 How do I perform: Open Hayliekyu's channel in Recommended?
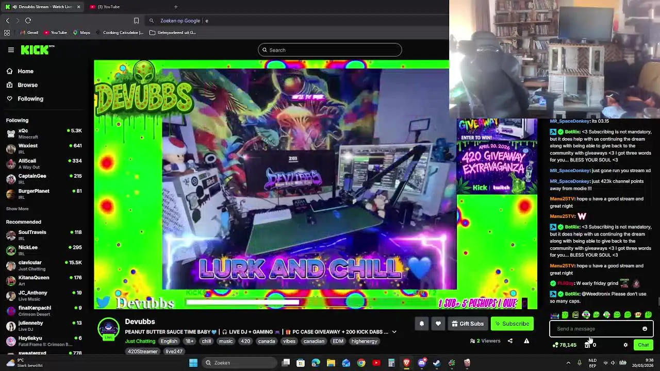pos(44,341)
